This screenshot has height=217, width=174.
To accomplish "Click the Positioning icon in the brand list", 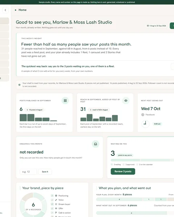I will click(56, 196).
